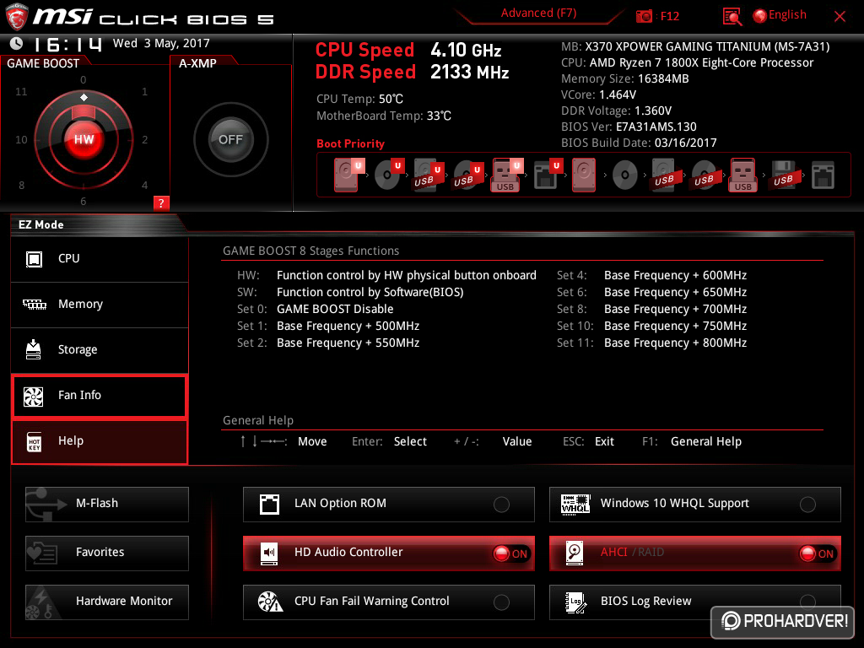864x648 pixels.
Task: Select legacy USB floppy boot icon
Action: click(x=783, y=175)
